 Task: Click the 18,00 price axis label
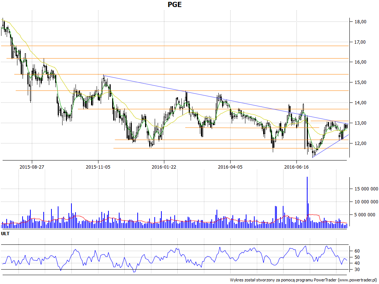pos(360,22)
